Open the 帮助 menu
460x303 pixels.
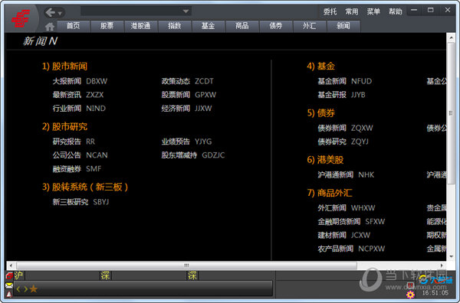[x=395, y=11]
